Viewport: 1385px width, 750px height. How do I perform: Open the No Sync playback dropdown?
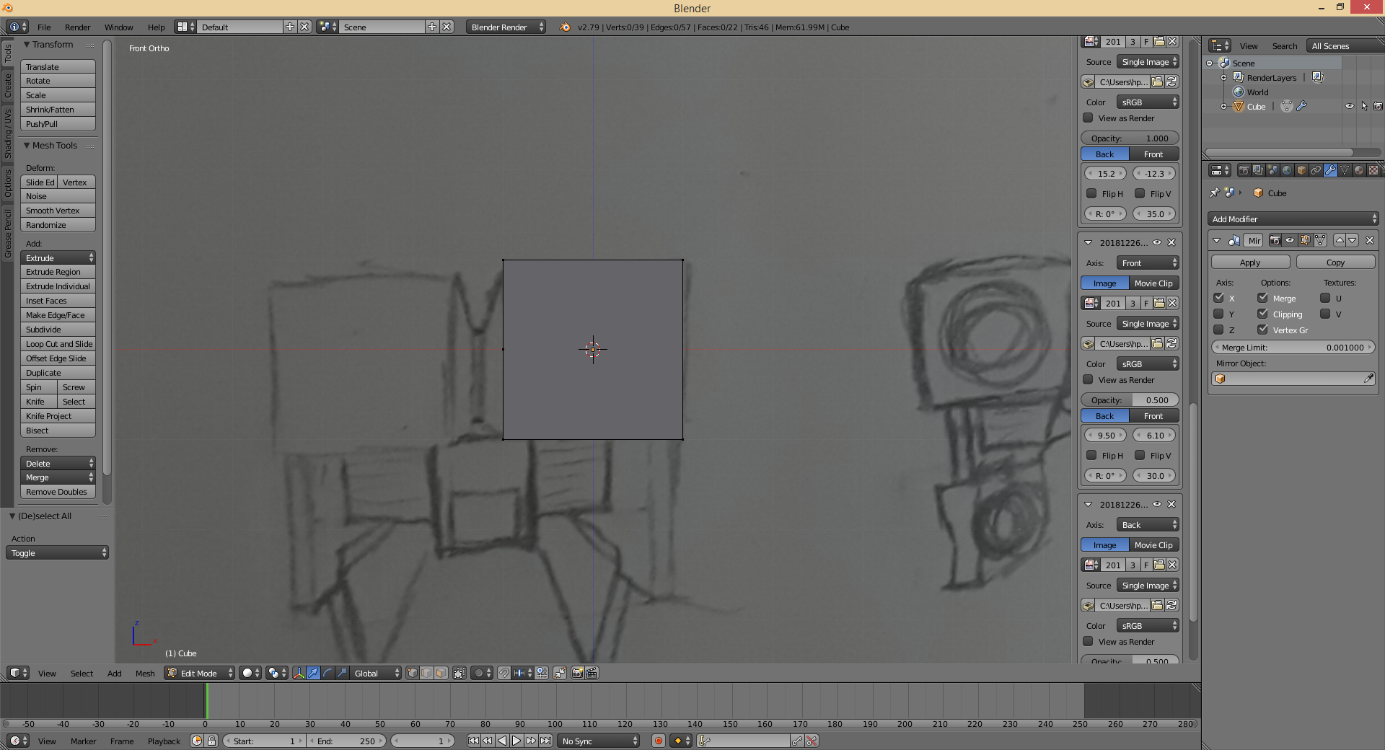(599, 741)
